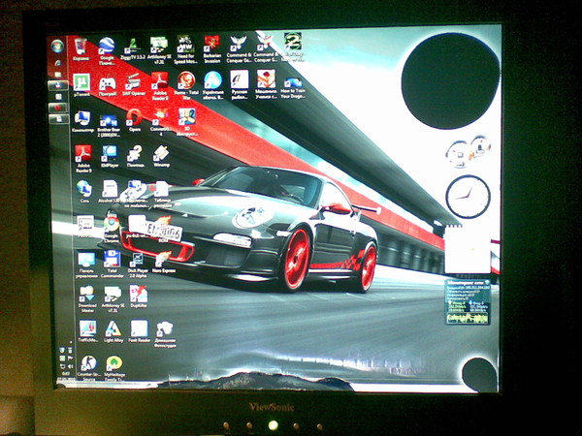Launch the Google Chrome shortcut
This screenshot has height=436, width=582.
(x=112, y=224)
